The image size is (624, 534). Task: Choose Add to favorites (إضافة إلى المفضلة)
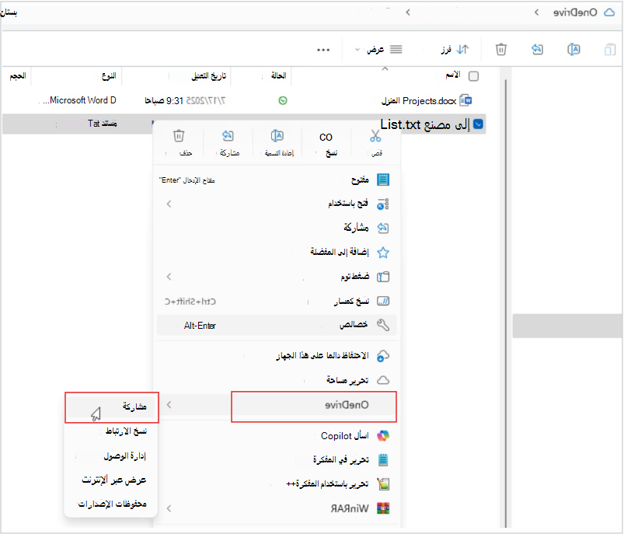[x=277, y=252]
